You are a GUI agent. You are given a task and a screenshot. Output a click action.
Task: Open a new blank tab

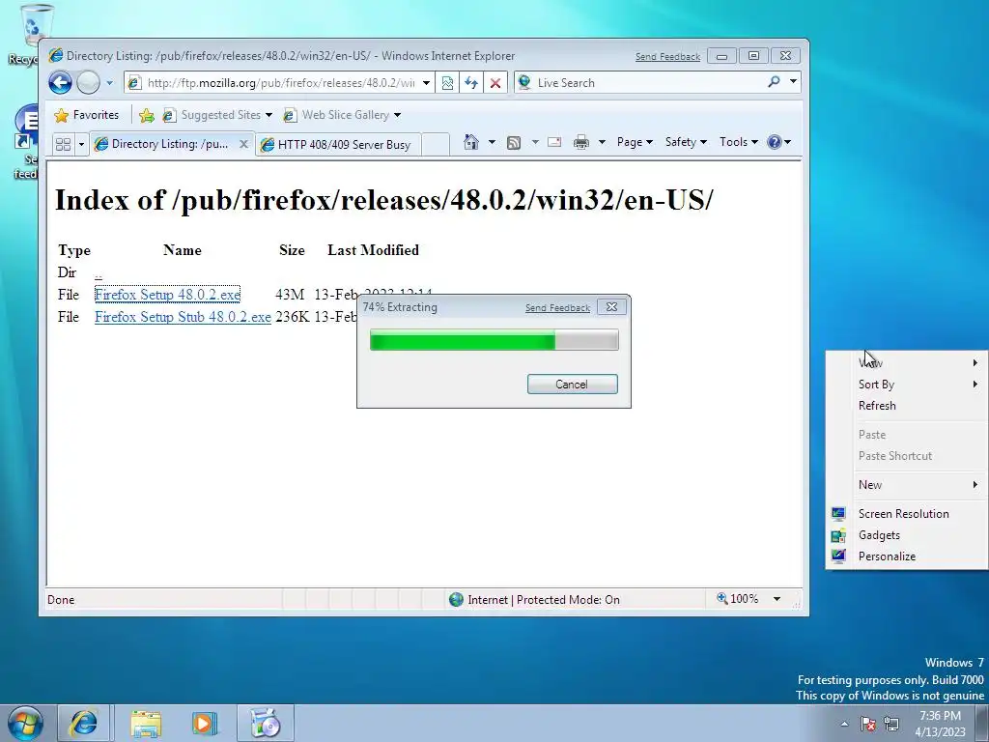click(436, 145)
